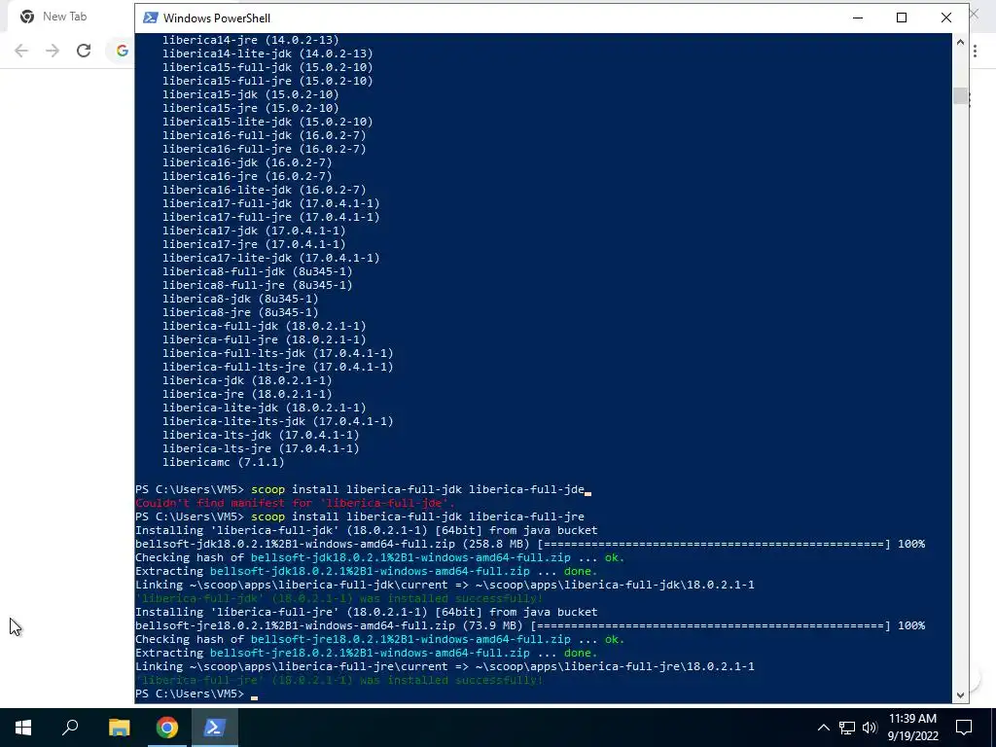
Task: Click 'liberica-full-jre (18.0.2.1-1)' list line
Action: [265, 339]
